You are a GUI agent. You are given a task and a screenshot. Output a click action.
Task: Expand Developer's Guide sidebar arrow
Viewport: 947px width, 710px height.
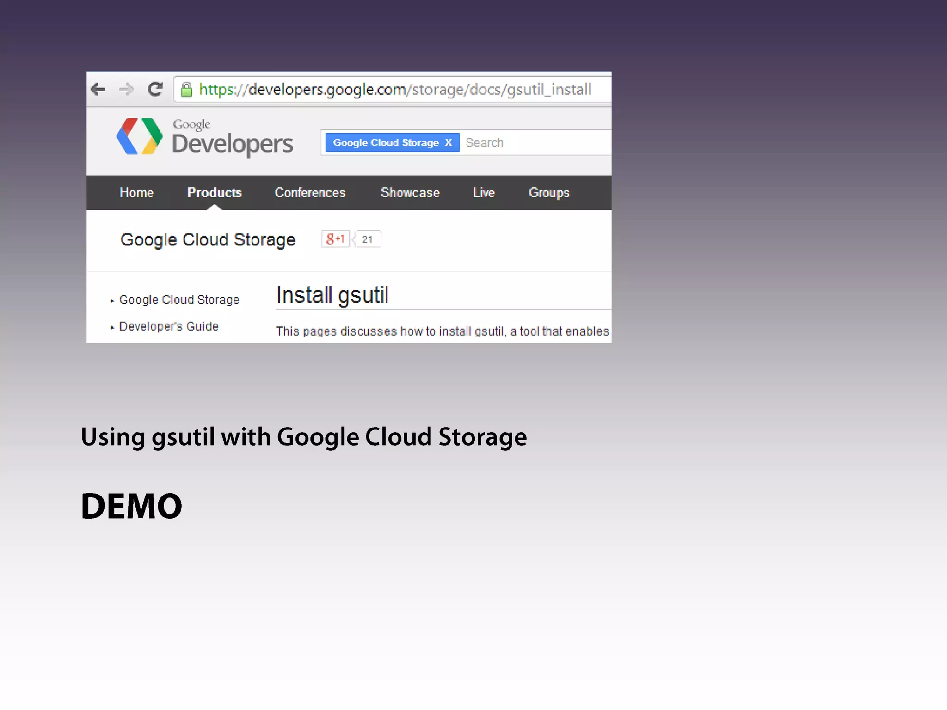(x=112, y=327)
